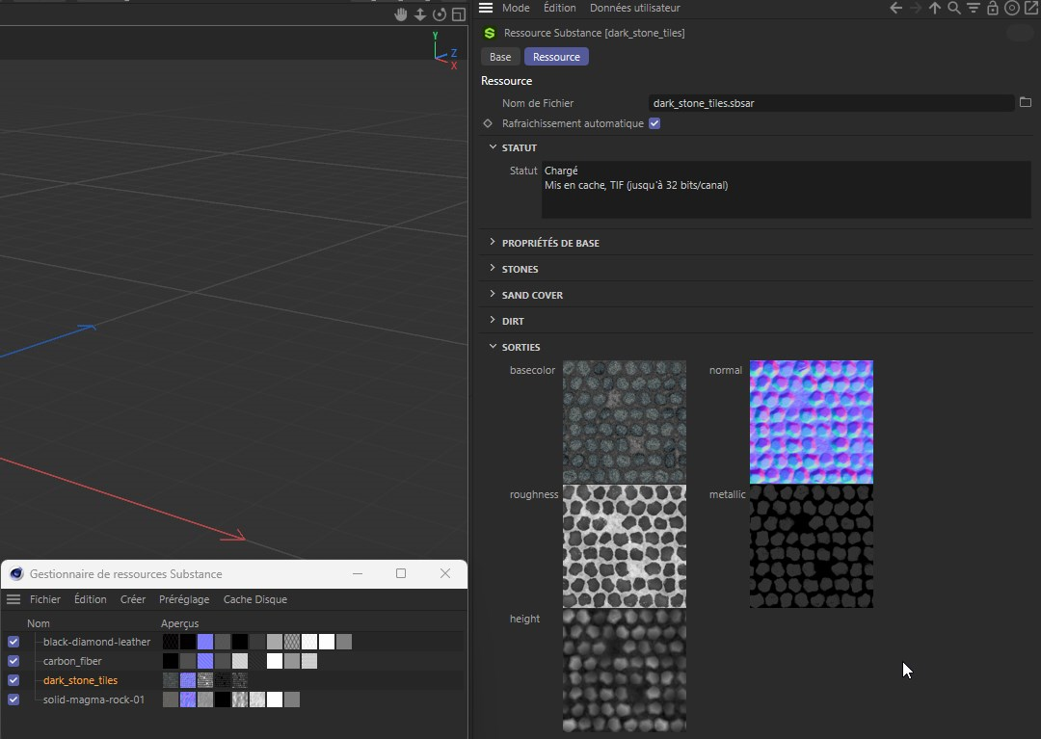Click the normal map output thumbnail

click(811, 422)
